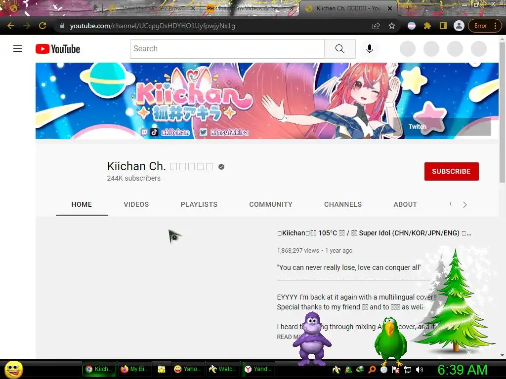The width and height of the screenshot is (506, 379).
Task: Switch to the Yand... taskbar window
Action: [258, 369]
